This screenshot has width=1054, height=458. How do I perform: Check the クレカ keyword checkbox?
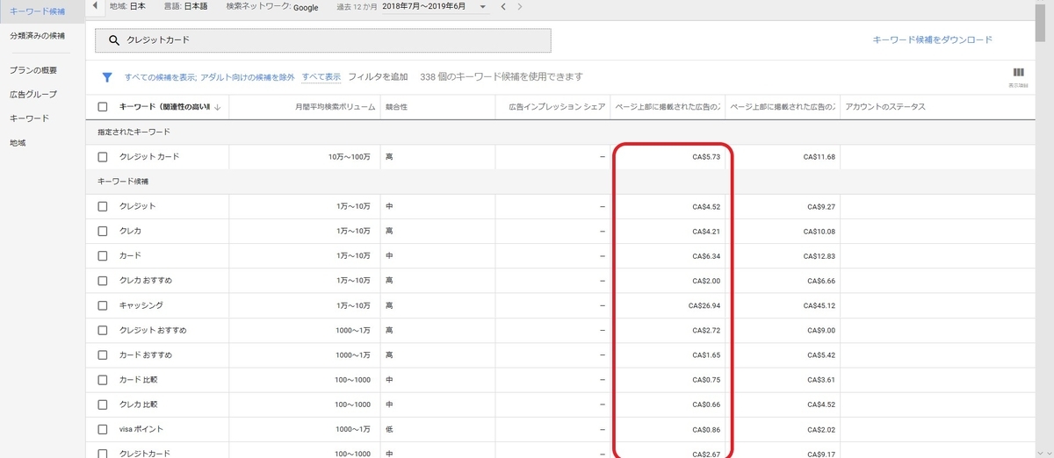pyautogui.click(x=103, y=231)
